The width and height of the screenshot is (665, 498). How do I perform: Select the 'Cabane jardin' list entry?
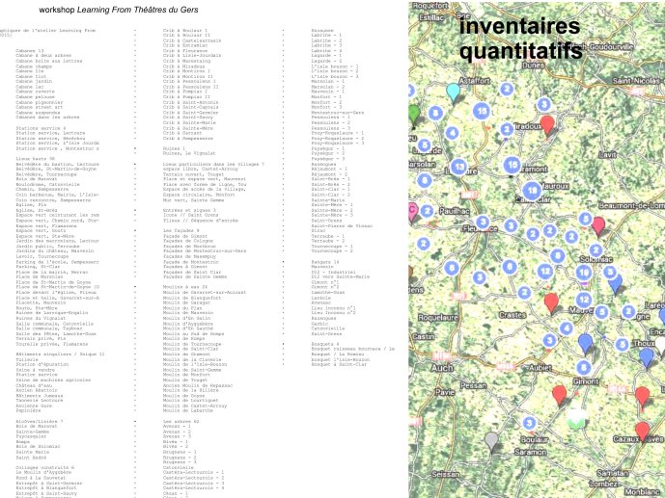(x=34, y=81)
